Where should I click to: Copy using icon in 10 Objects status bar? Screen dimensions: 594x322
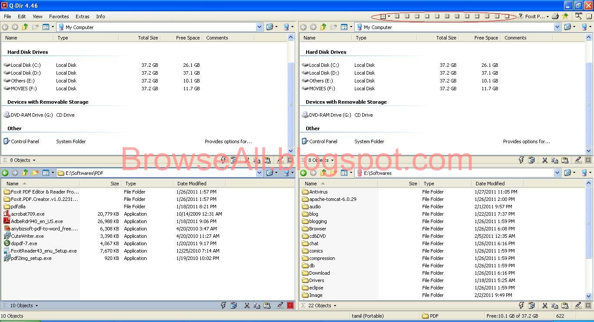(257, 306)
